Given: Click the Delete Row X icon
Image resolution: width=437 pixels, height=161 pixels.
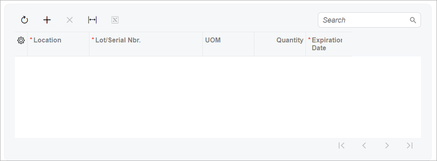Looking at the screenshot, I should tap(70, 20).
